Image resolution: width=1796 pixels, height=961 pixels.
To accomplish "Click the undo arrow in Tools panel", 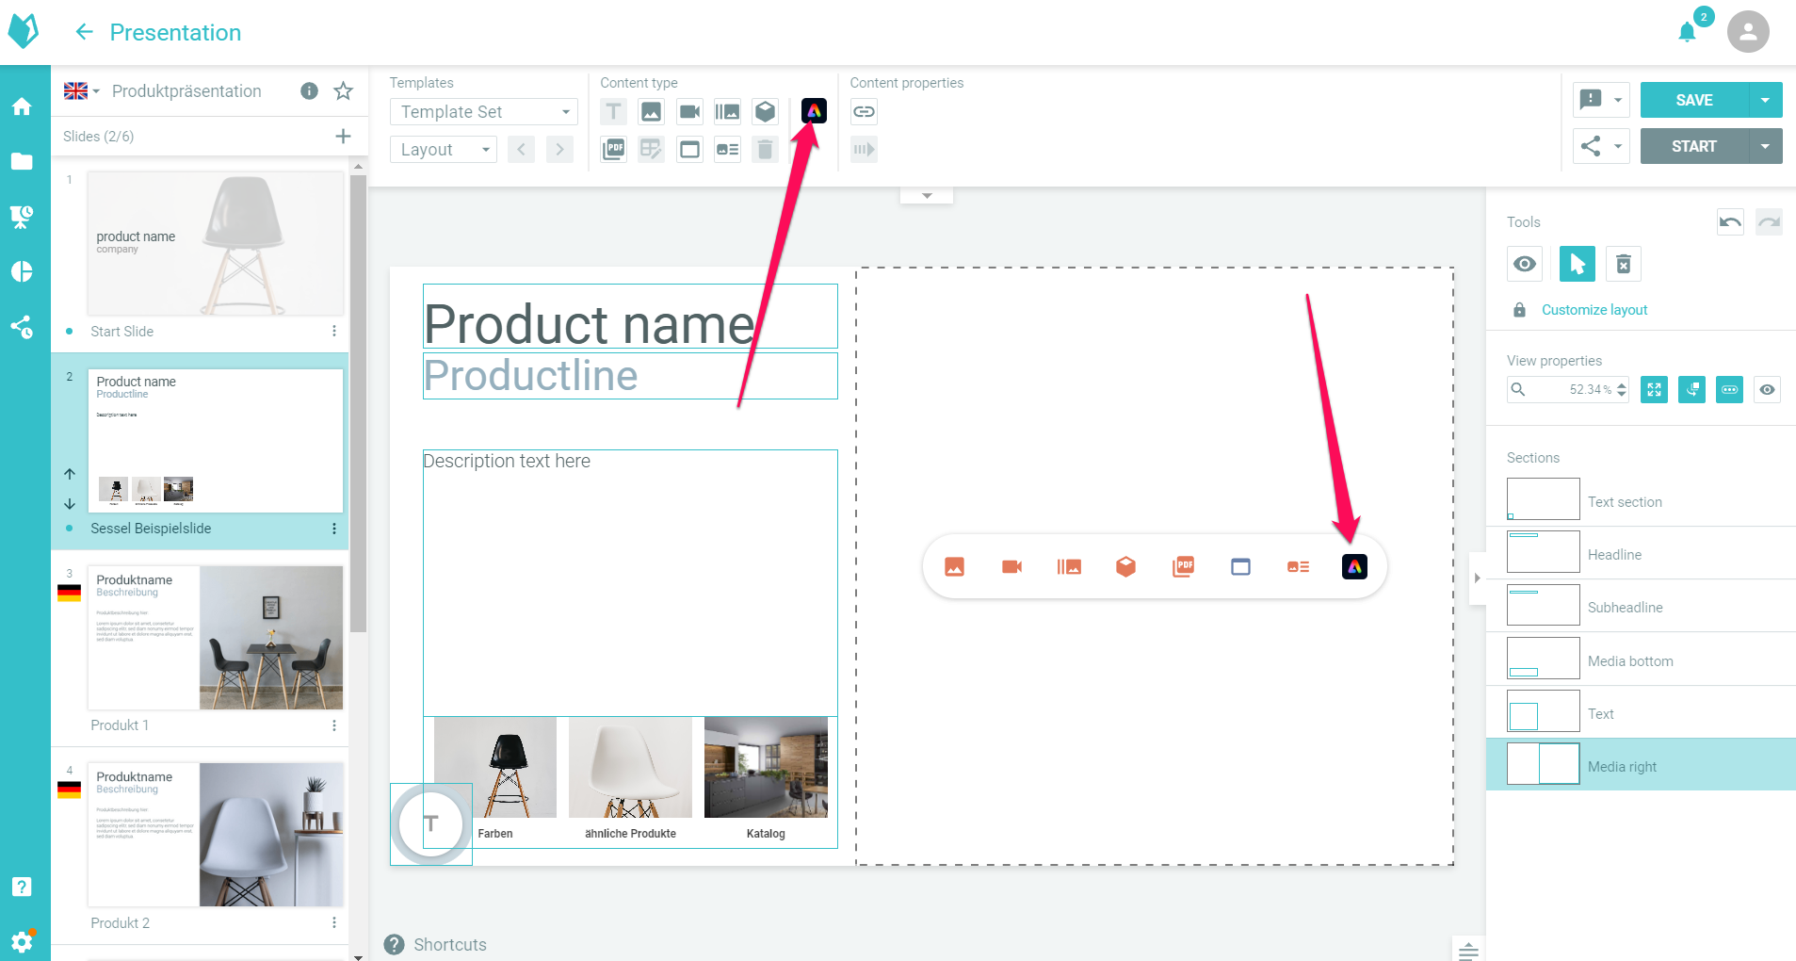I will [x=1730, y=222].
